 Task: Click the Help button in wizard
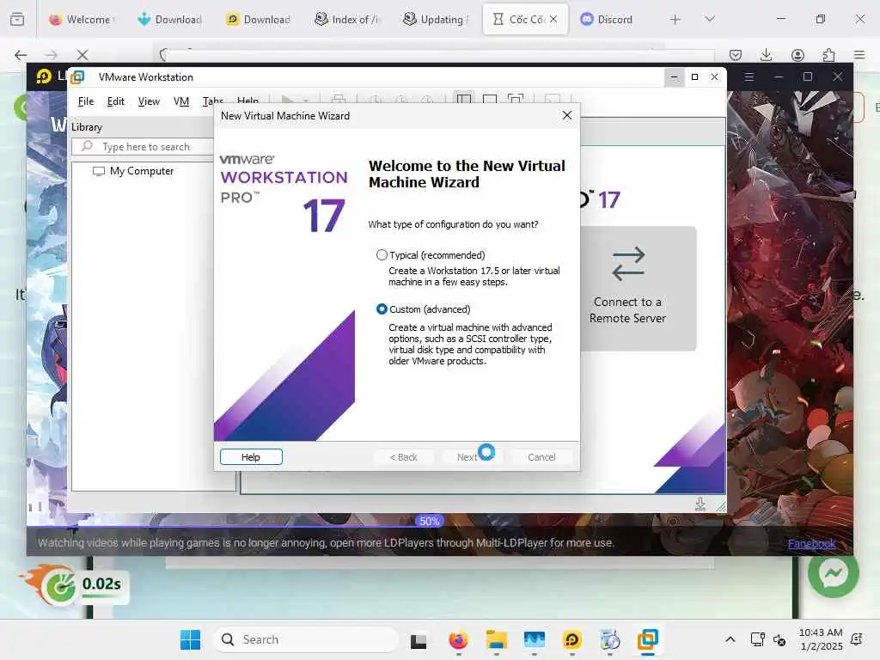pyautogui.click(x=251, y=457)
